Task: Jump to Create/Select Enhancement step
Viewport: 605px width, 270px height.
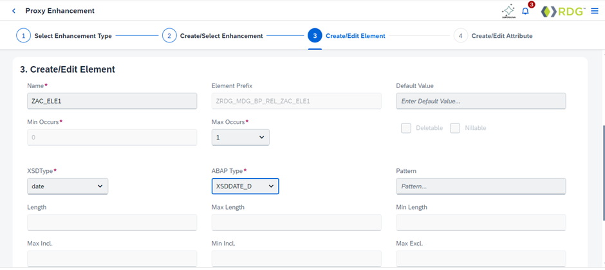Action: (221, 36)
